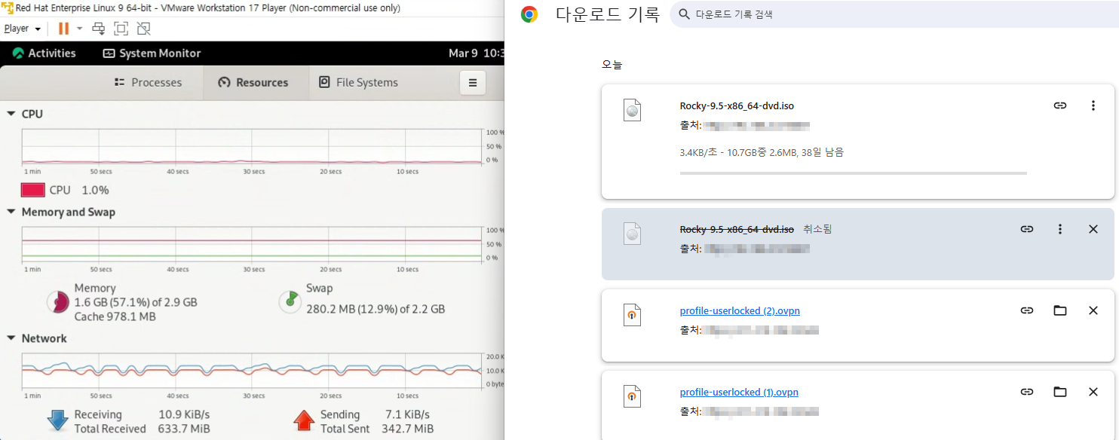Click the magnifier icon in download search
Viewport: 1119px width, 440px height.
[685, 14]
